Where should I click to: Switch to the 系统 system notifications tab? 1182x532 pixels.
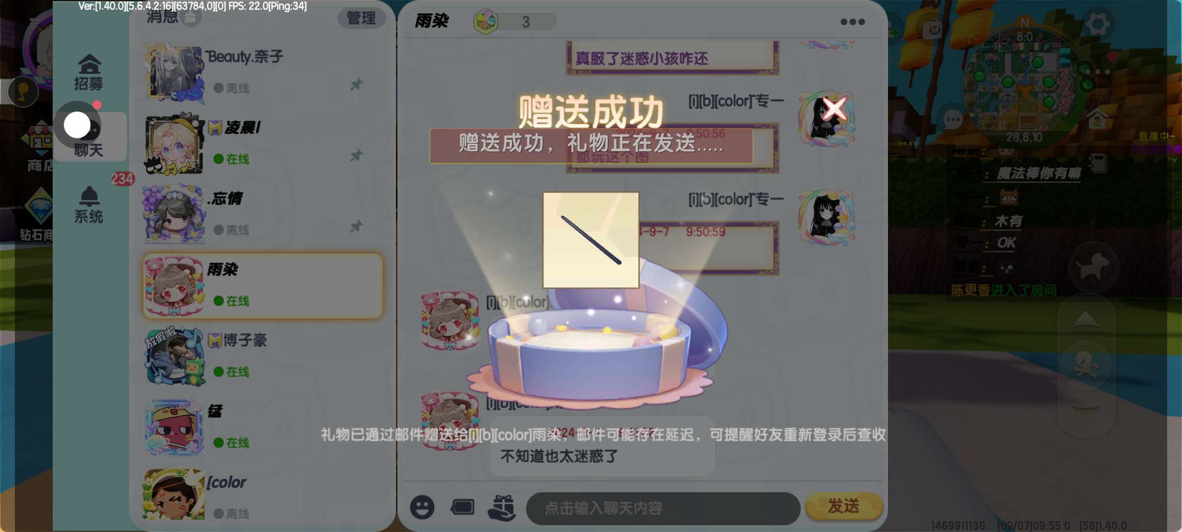click(89, 205)
